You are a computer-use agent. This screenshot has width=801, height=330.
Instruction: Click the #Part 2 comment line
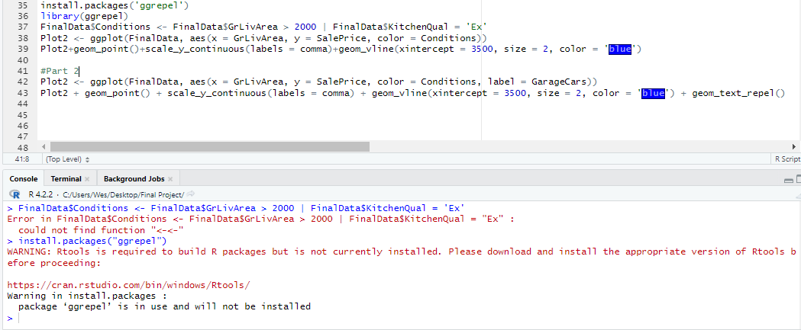click(60, 72)
